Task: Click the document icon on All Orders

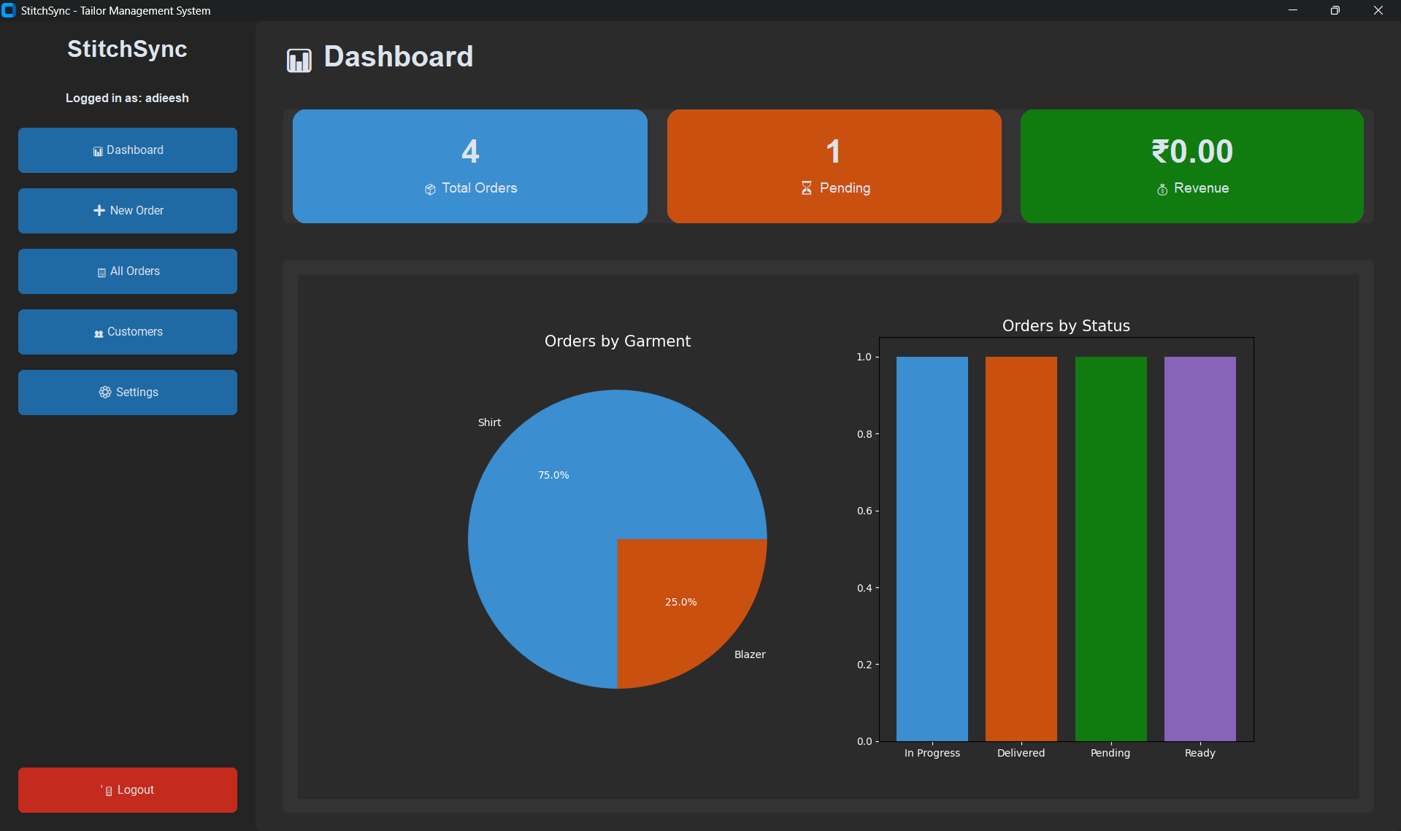Action: pos(101,271)
